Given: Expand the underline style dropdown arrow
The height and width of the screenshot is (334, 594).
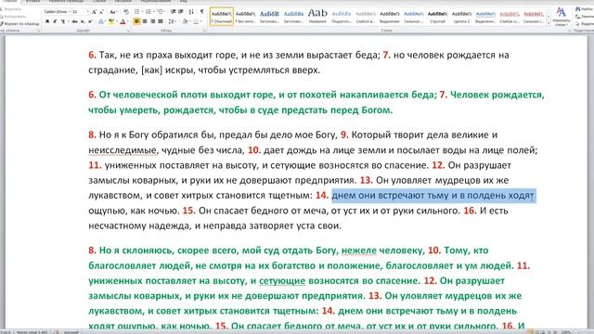Looking at the screenshot, I should (68, 21).
